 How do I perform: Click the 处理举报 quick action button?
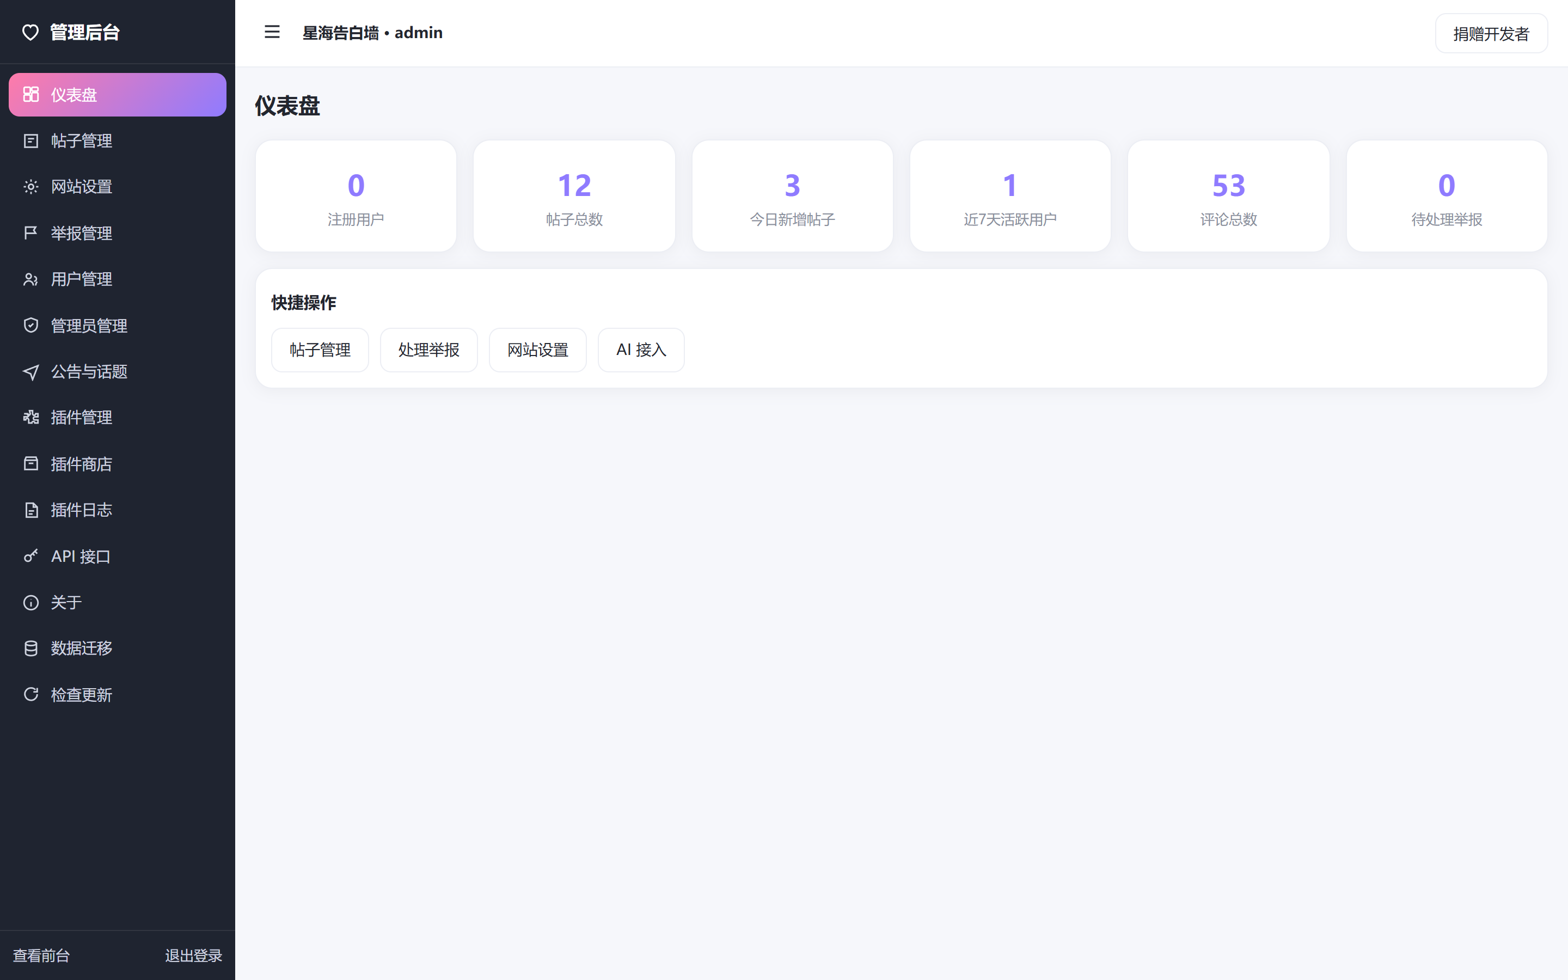point(429,350)
